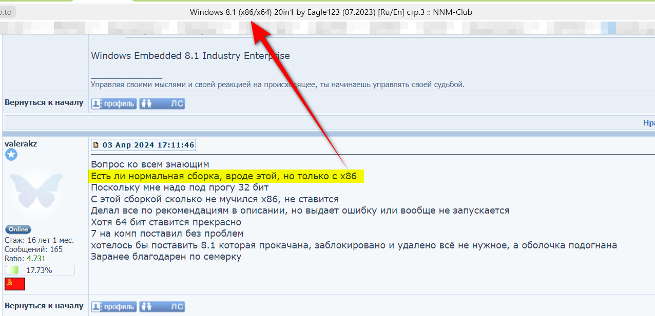Click Ratio value 4.731
Viewport: 655px width, 316px height.
(x=36, y=259)
